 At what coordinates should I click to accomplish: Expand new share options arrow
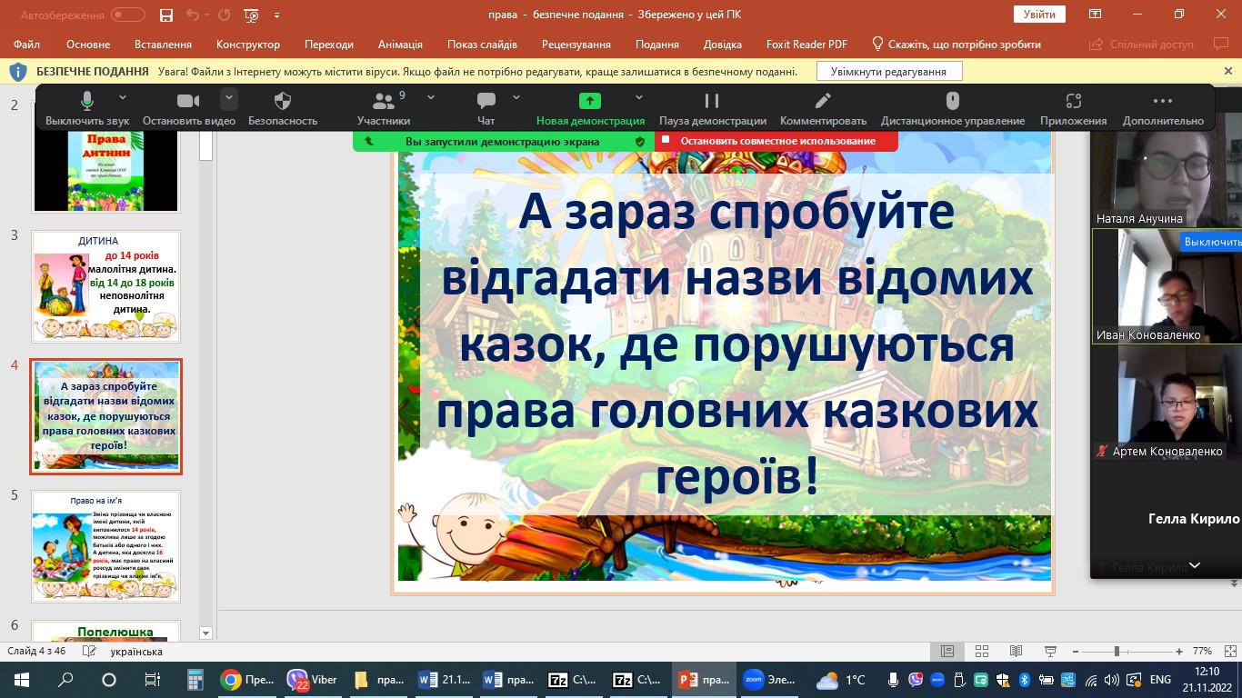click(x=639, y=97)
